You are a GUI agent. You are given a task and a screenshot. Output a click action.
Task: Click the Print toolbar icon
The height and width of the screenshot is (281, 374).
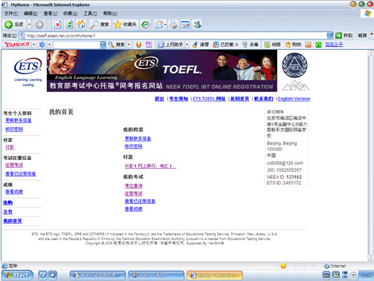pos(174,24)
